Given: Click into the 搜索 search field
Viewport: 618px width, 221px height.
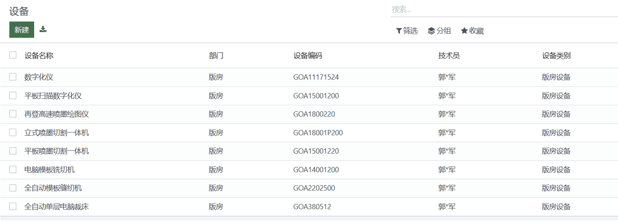Looking at the screenshot, I should pos(504,9).
